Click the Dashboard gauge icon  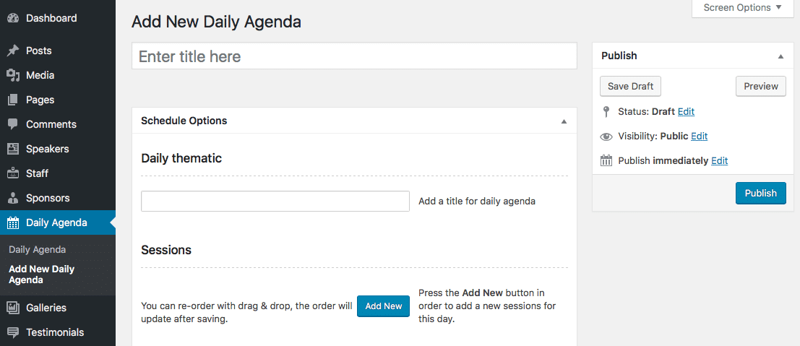coord(13,18)
